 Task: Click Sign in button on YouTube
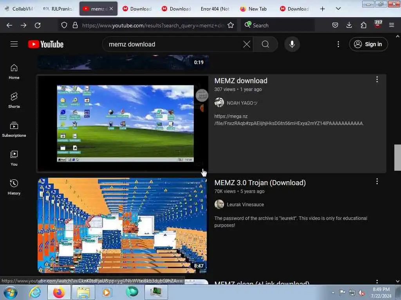368,44
